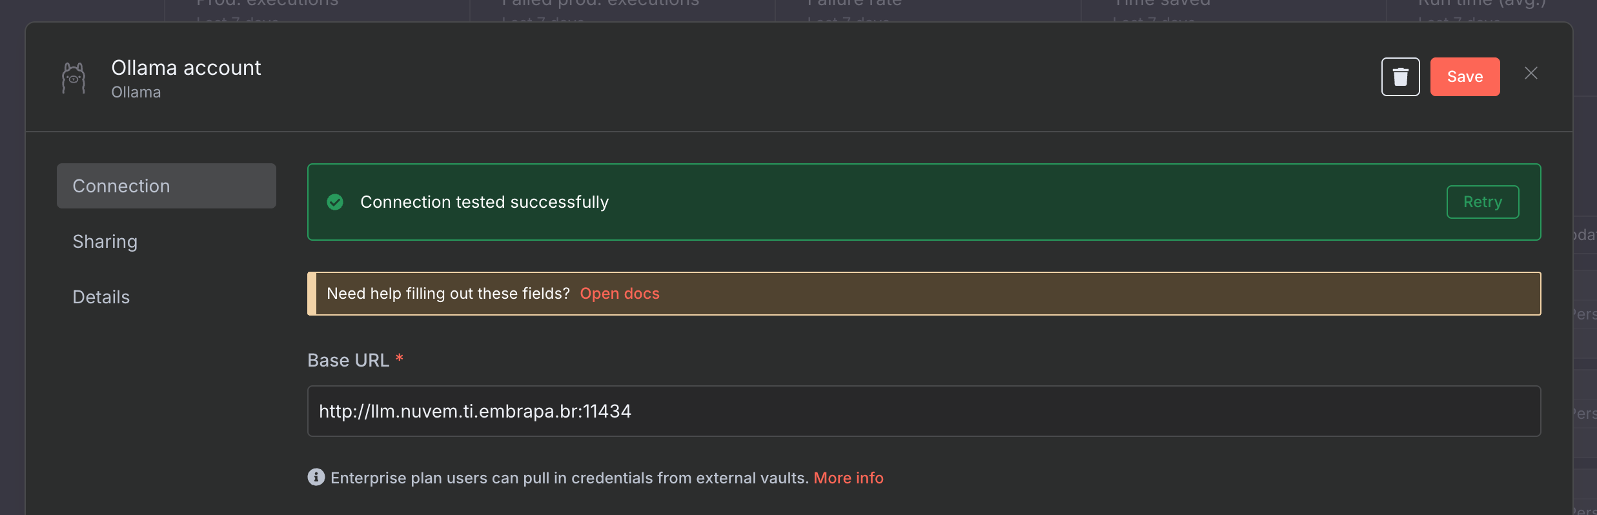The image size is (1597, 515).
Task: Click the Connection tested successfully message
Action: (x=484, y=203)
